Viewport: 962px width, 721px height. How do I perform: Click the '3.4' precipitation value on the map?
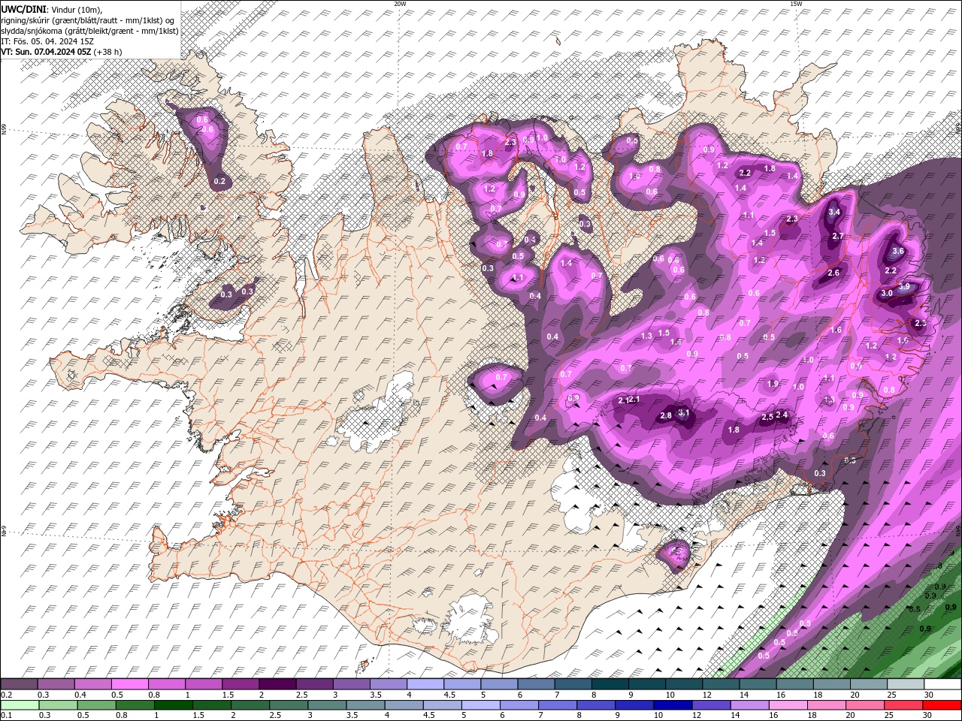[834, 213]
